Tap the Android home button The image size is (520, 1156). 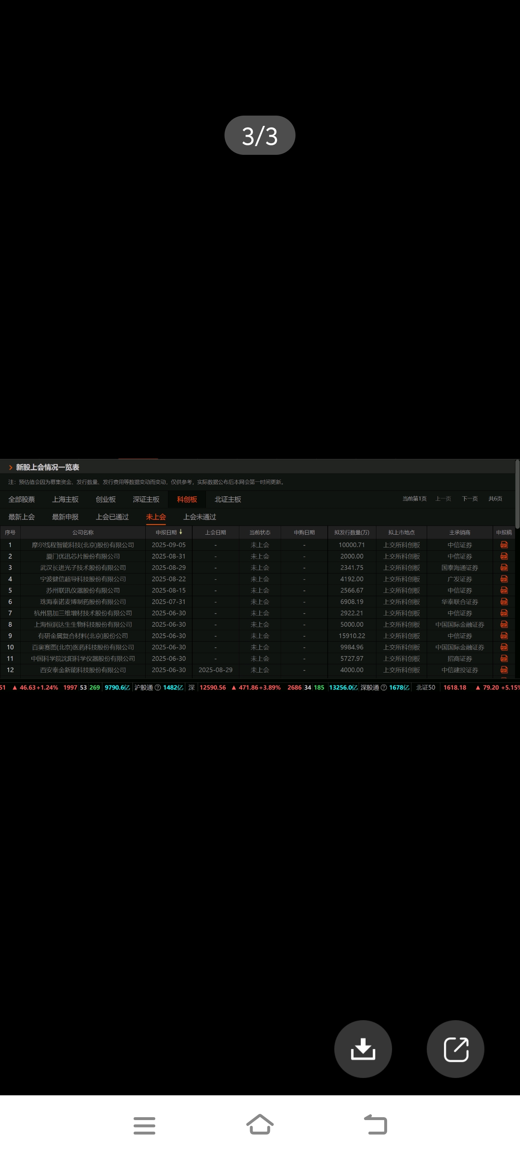[x=260, y=1125]
